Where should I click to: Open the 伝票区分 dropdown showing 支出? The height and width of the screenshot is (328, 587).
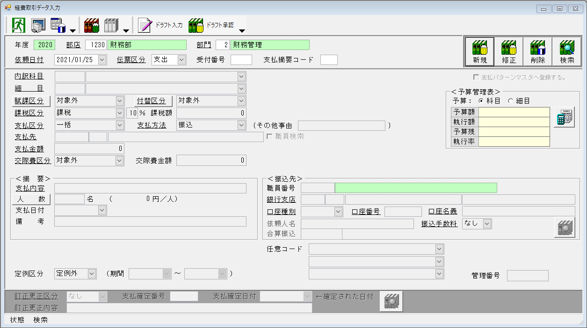(181, 60)
